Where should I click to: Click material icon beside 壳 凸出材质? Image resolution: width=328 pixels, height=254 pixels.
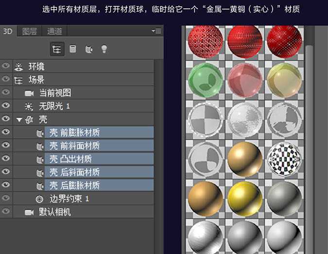point(40,159)
